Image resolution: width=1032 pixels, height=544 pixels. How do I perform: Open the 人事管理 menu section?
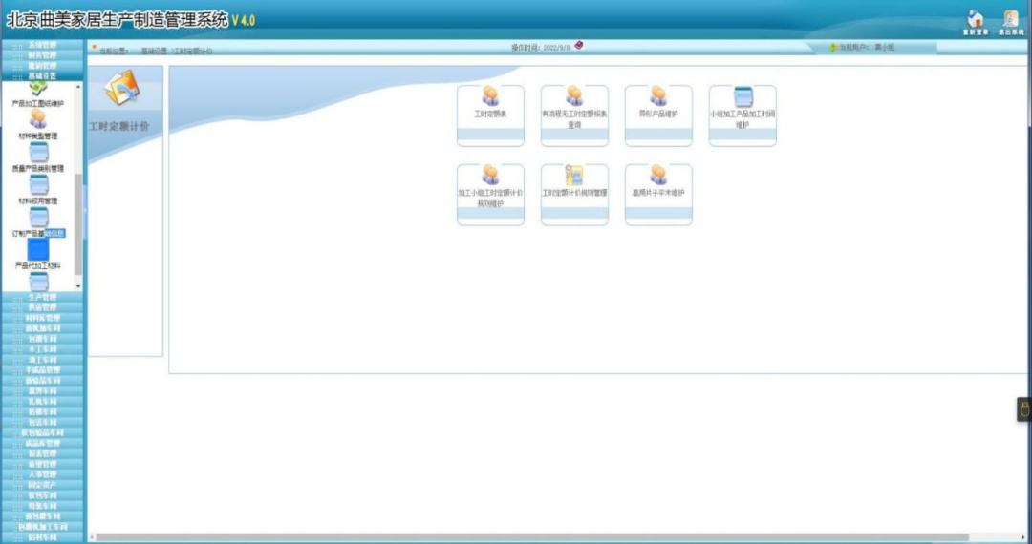click(x=41, y=474)
